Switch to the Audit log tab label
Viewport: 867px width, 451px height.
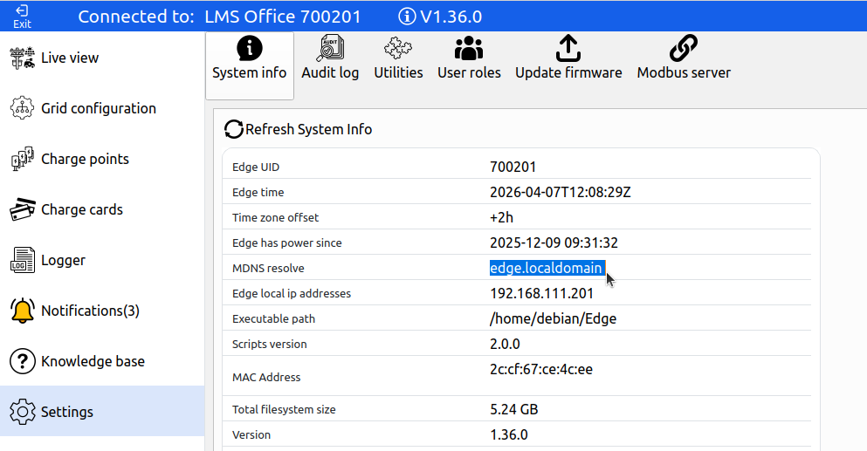(330, 73)
